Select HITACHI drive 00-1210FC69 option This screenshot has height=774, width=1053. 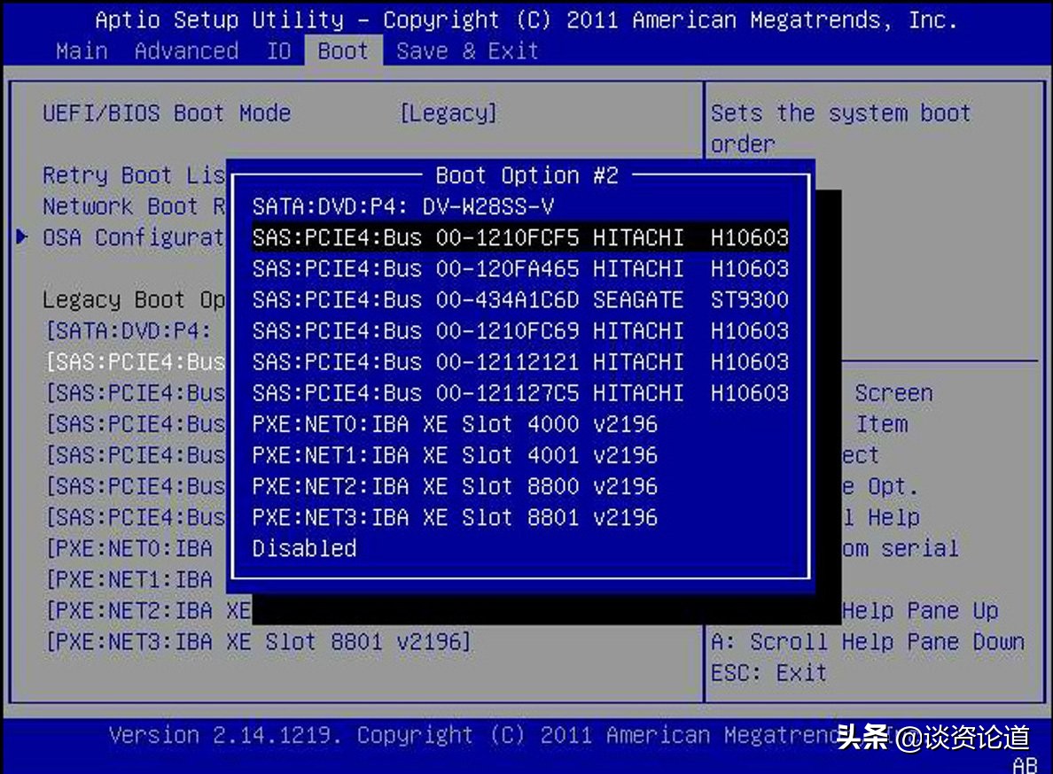pyautogui.click(x=520, y=330)
